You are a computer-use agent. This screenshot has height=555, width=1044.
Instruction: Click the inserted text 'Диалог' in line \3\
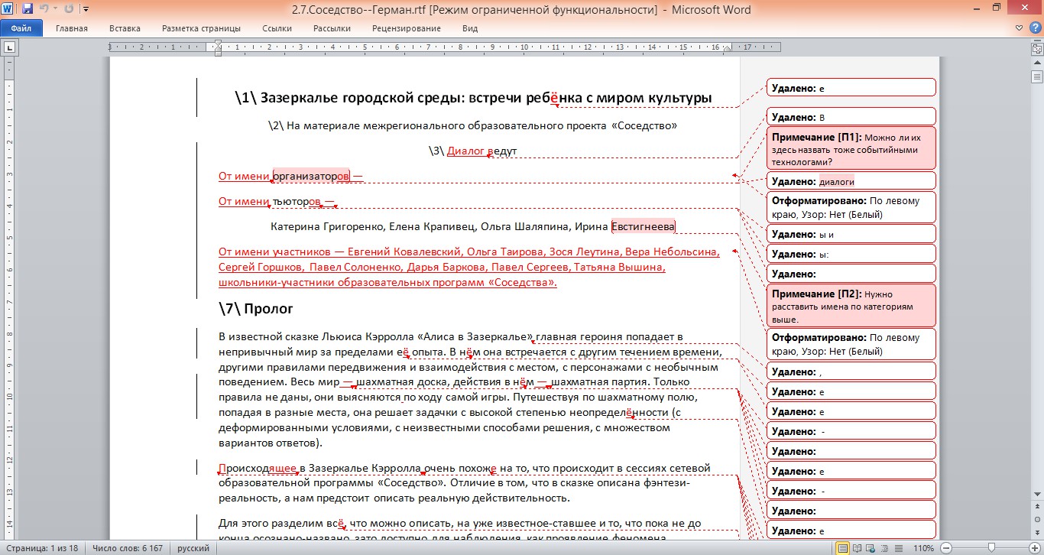coord(465,151)
